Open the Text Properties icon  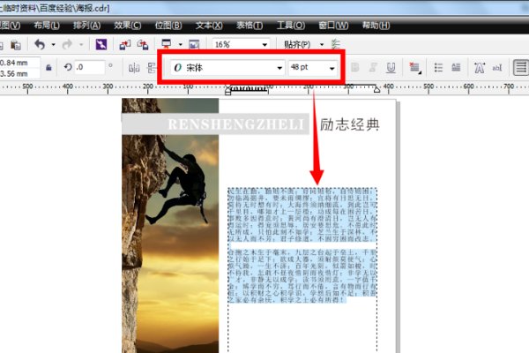coord(480,68)
